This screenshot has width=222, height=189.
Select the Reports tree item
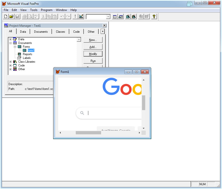27,54
